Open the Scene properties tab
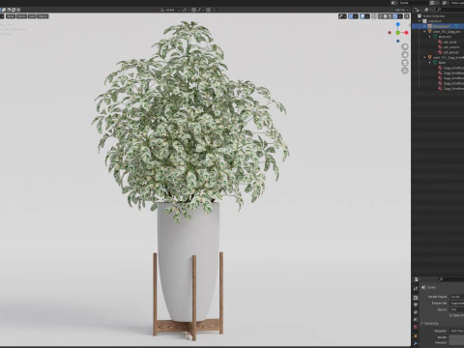The image size is (464, 348). [416, 320]
